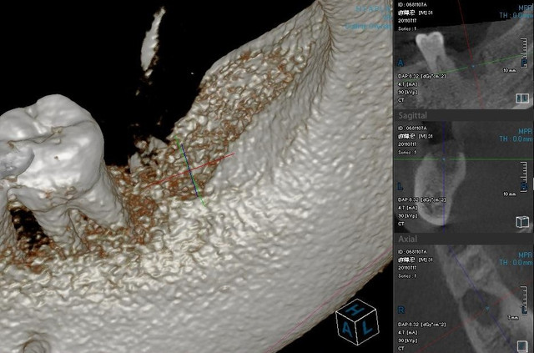Click the scale ruler in the Axial pane
This screenshot has width=534, height=353.
524,300
